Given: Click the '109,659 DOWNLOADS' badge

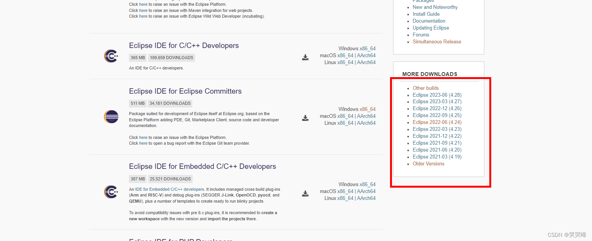Looking at the screenshot, I should pyautogui.click(x=172, y=58).
